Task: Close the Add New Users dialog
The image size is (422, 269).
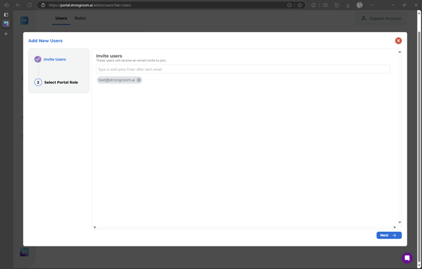Action: point(398,41)
